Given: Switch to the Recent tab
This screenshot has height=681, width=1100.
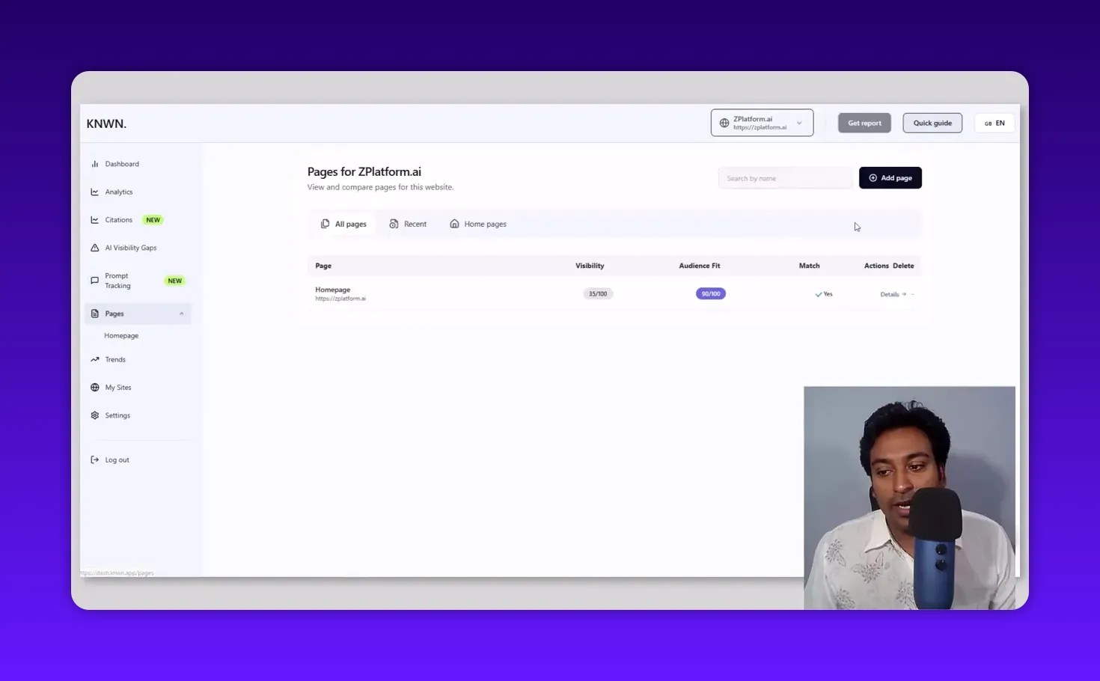Looking at the screenshot, I should (x=408, y=223).
